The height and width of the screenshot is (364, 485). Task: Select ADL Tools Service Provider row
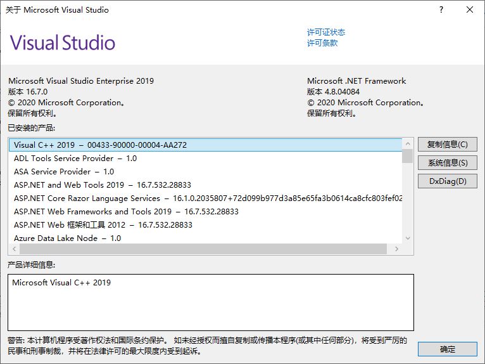(x=205, y=159)
